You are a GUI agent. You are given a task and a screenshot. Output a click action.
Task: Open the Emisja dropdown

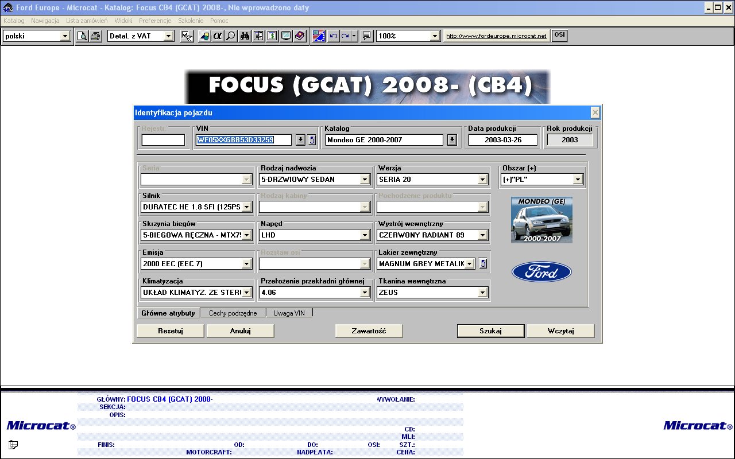coord(246,264)
